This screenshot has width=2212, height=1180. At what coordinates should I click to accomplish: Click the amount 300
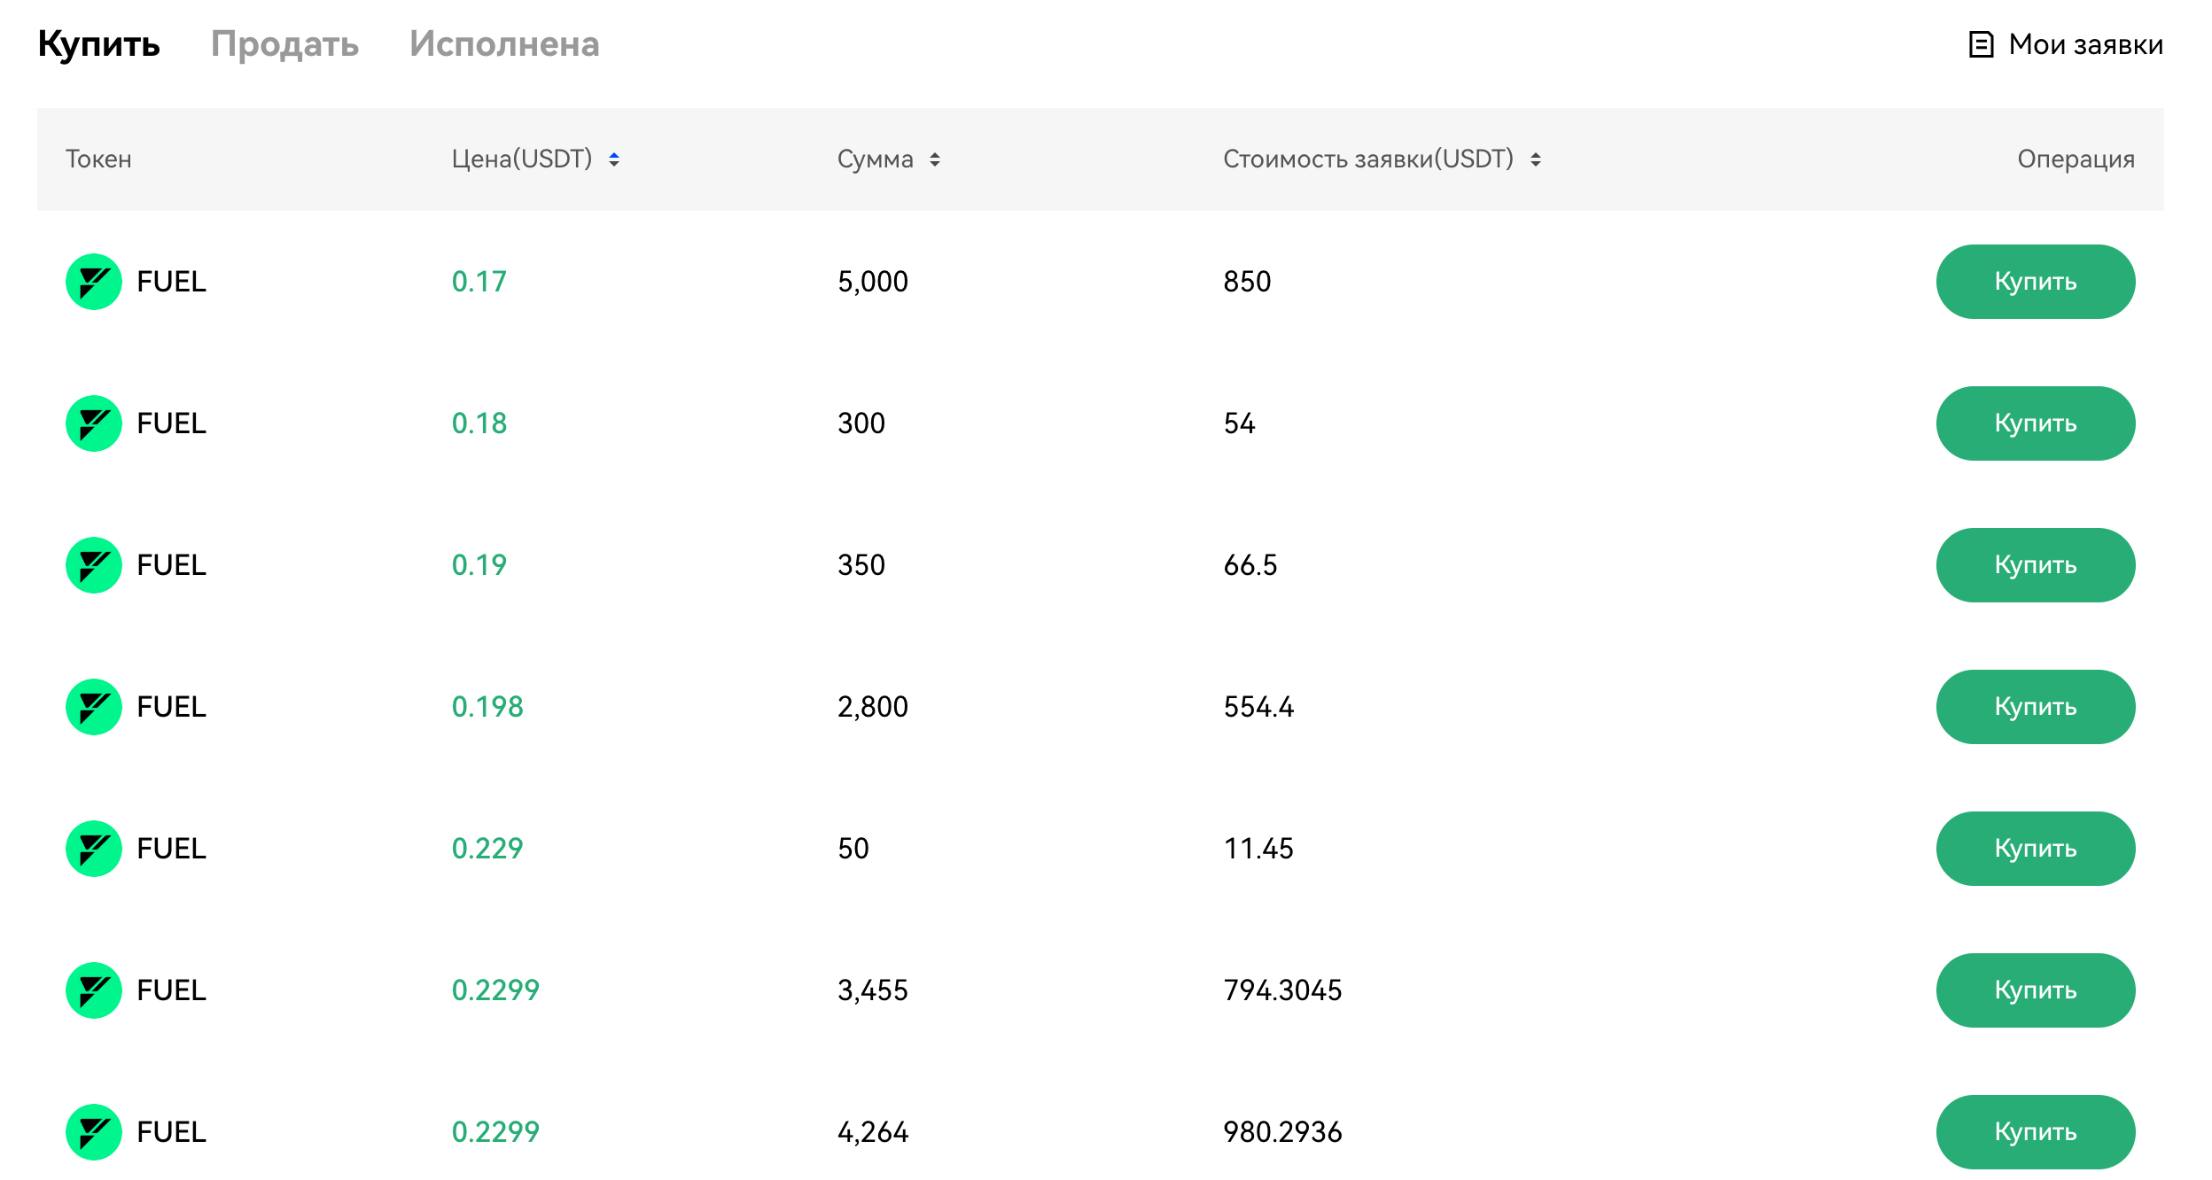pos(861,423)
